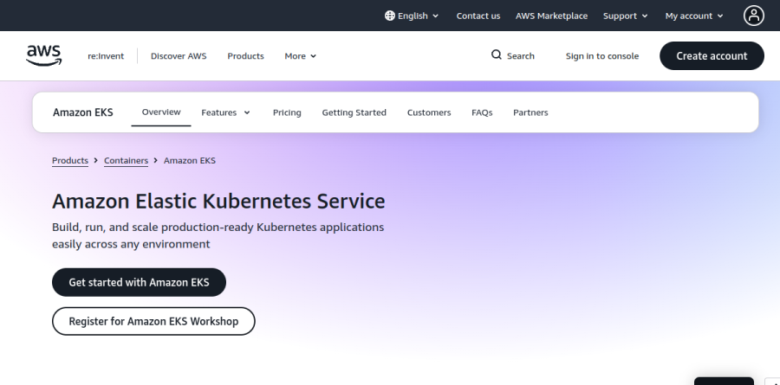Open the Products menu item
This screenshot has width=780, height=385.
245,56
